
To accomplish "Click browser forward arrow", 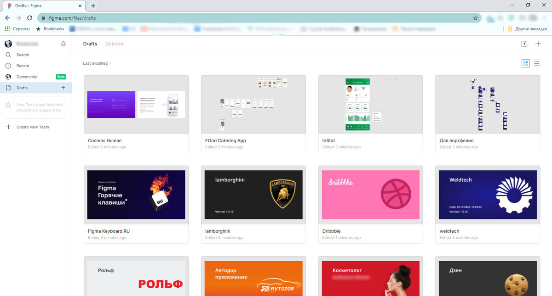I will (x=18, y=18).
